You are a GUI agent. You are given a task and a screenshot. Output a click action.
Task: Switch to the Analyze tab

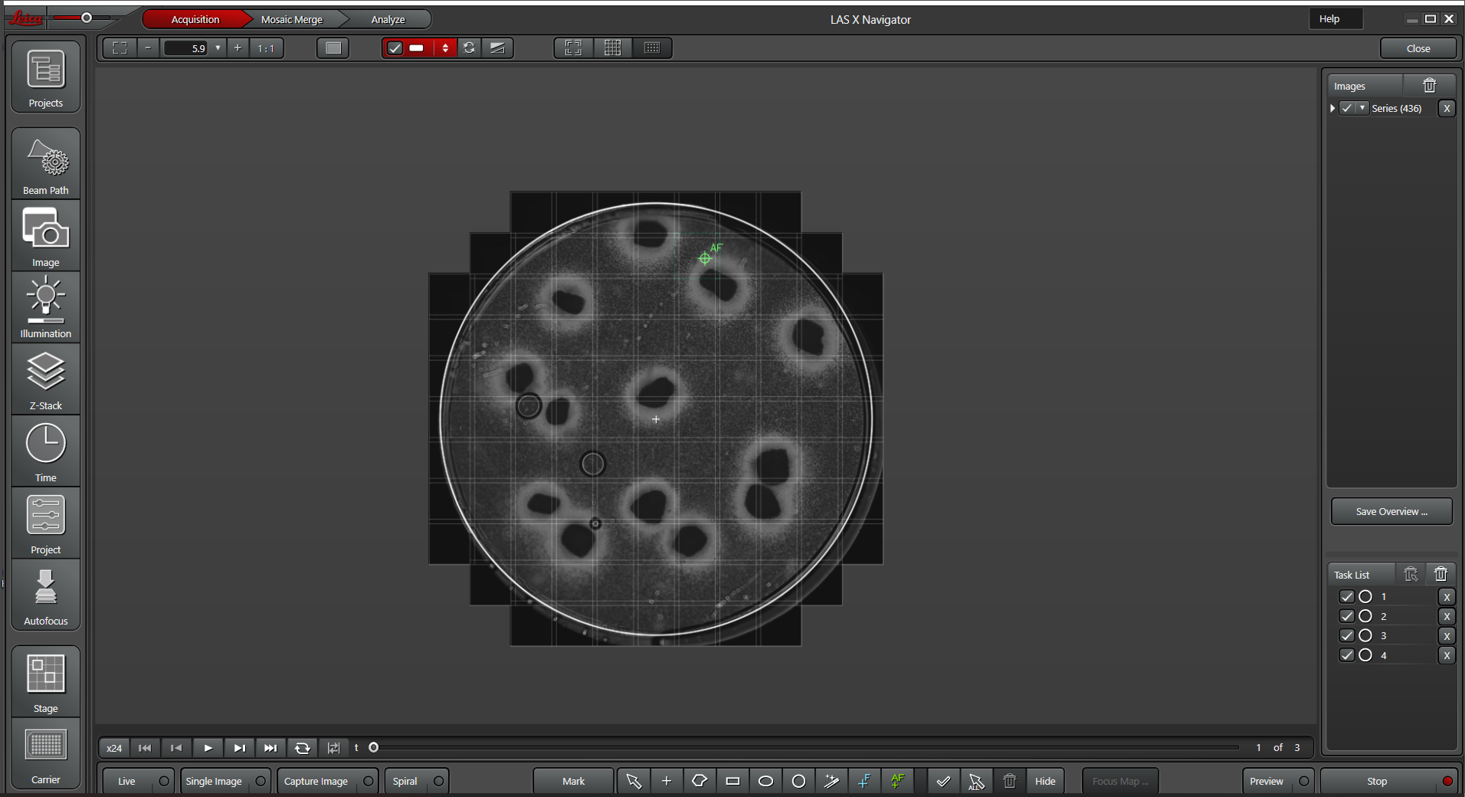point(388,19)
